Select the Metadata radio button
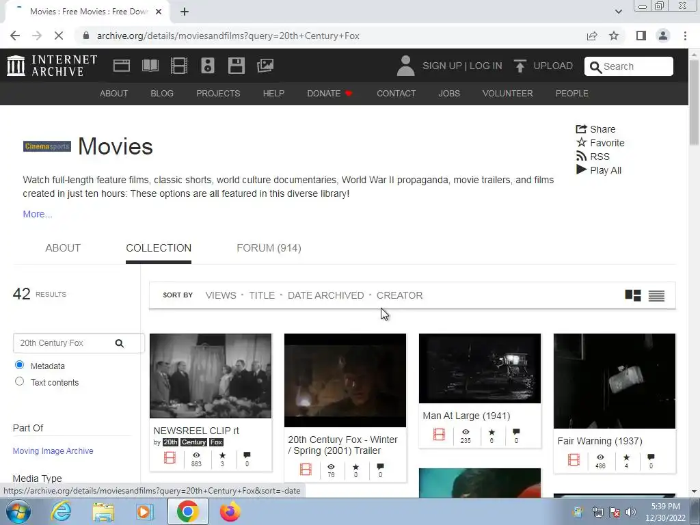Screen dimensions: 700x525 pyautogui.click(x=19, y=365)
